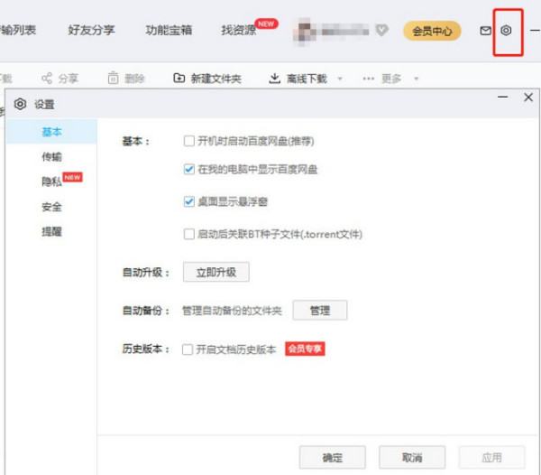Open the 找资源 tab
The width and height of the screenshot is (541, 475).
(x=238, y=31)
